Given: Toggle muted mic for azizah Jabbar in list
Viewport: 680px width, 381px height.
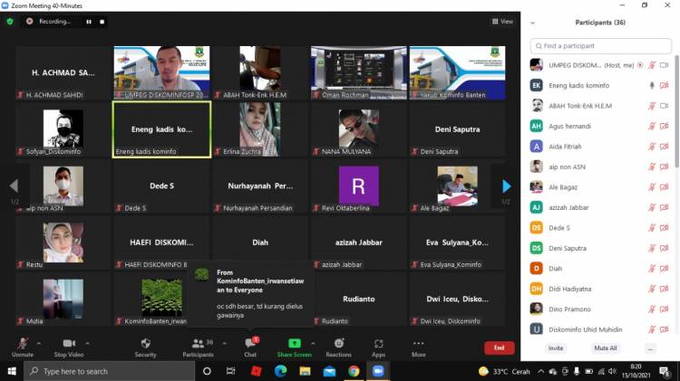Looking at the screenshot, I should tap(651, 207).
